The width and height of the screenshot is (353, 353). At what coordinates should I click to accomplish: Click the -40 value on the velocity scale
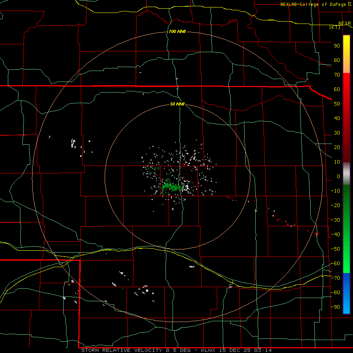coord(335,235)
